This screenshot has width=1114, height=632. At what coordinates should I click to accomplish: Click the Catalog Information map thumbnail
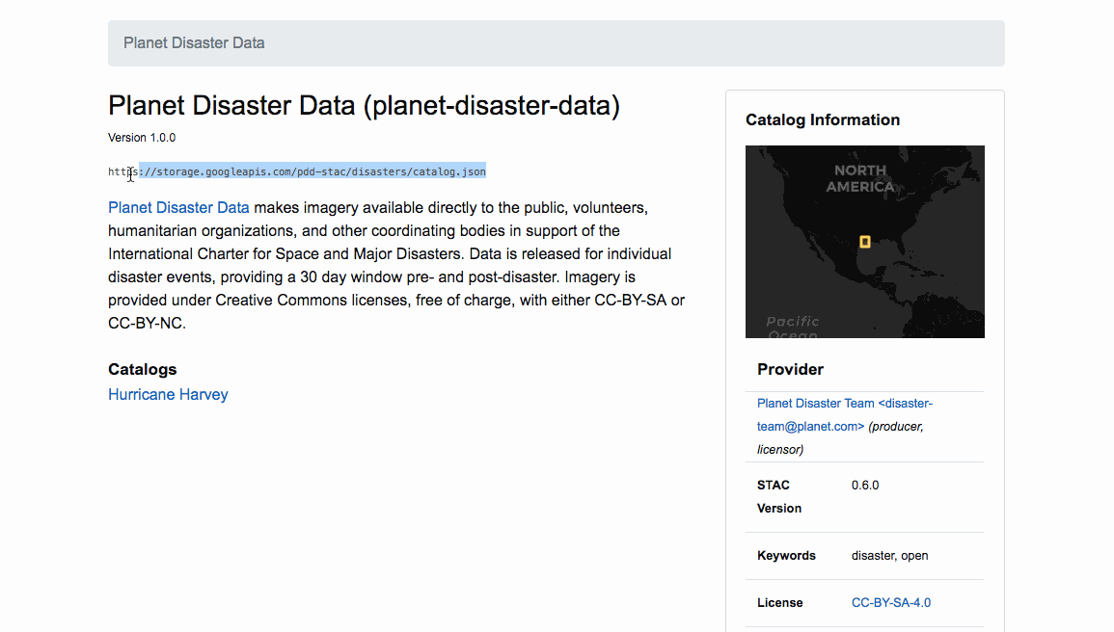864,242
